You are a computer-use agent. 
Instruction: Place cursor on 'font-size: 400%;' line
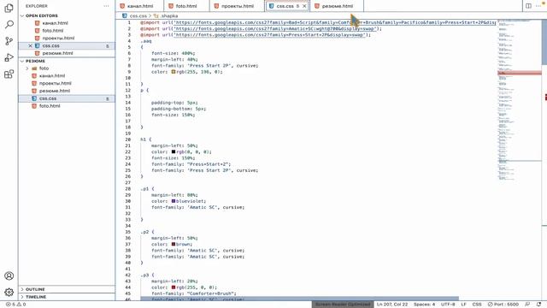pos(173,53)
